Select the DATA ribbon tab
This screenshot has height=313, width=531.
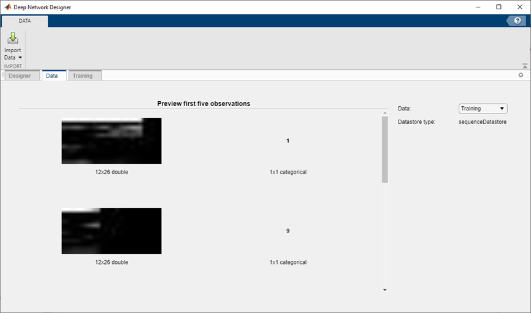(25, 21)
